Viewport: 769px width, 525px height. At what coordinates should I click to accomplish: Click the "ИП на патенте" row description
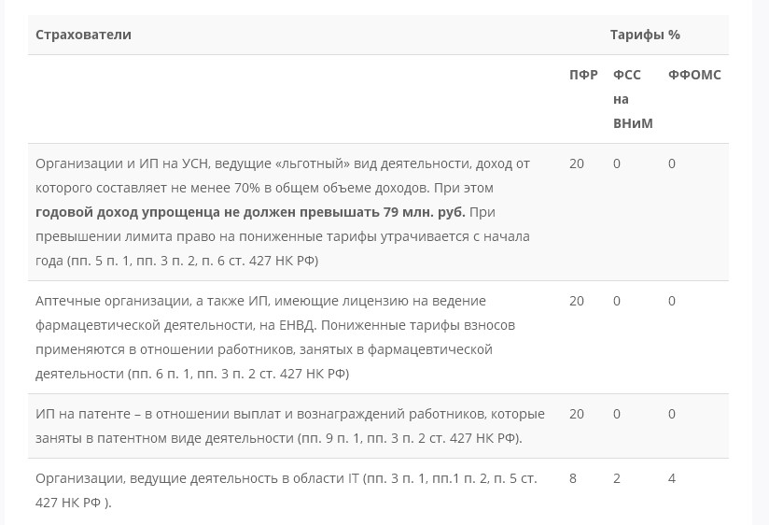tap(289, 426)
